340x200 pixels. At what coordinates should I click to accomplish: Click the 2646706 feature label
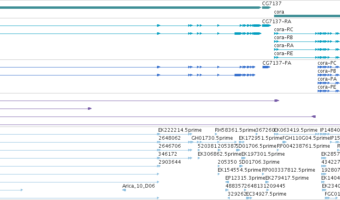[169, 146]
